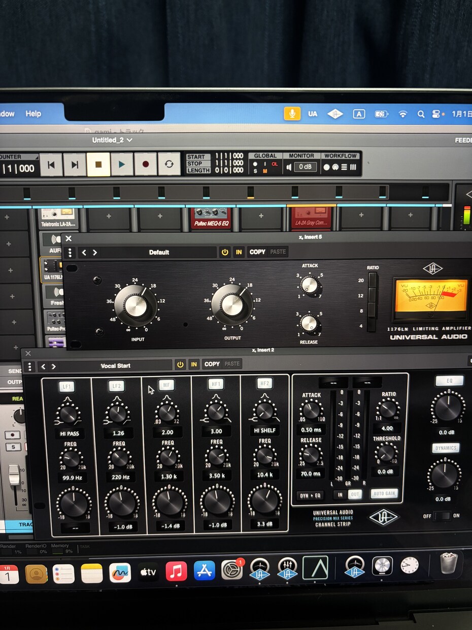Open the 1176 plugin window options menu
The height and width of the screenshot is (630, 472).
click(x=70, y=253)
